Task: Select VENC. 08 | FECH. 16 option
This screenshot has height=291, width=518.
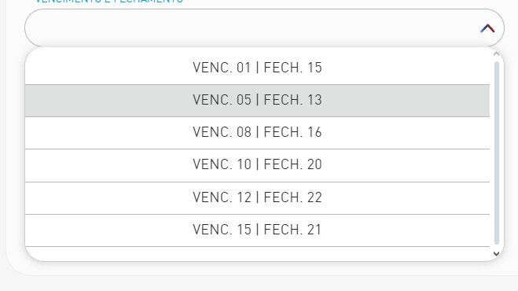Action: [x=257, y=133]
